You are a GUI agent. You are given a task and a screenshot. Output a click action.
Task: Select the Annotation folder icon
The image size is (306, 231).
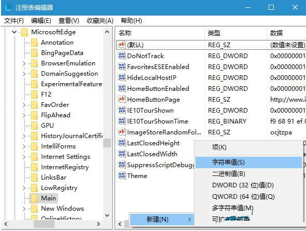click(34, 43)
